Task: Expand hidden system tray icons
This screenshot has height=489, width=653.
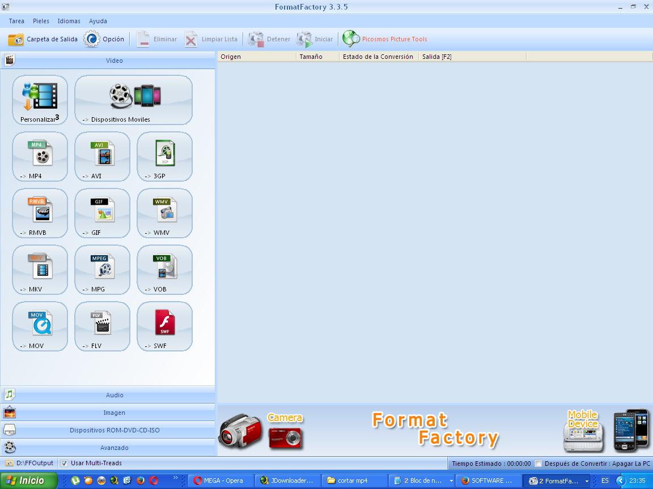Action: click(621, 481)
